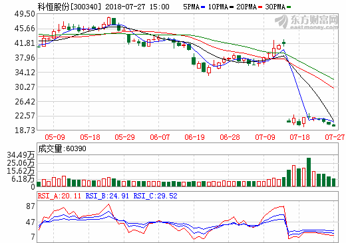This screenshot has height=243, width=346.
Task: Click the 06-28 date label
Action: (230, 137)
